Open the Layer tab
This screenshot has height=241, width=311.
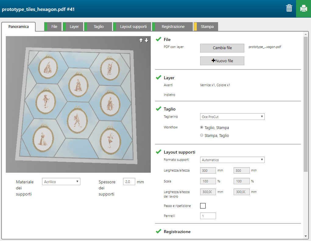point(73,26)
